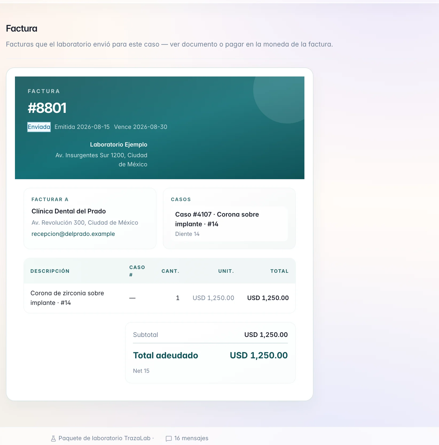Click the CANT. column header
Image resolution: width=439 pixels, height=445 pixels.
pos(170,271)
